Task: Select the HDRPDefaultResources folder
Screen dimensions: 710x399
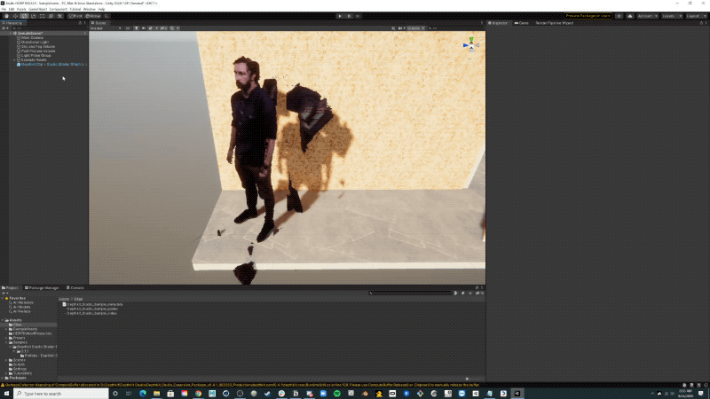Action: tap(33, 333)
